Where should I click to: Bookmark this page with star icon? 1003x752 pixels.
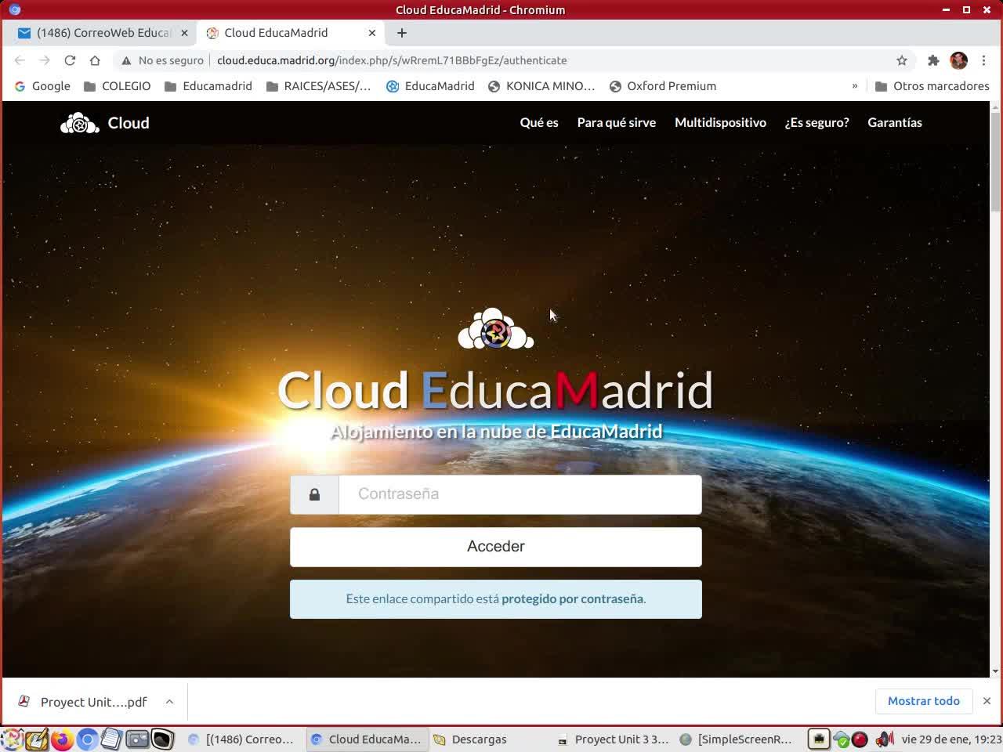coord(902,60)
